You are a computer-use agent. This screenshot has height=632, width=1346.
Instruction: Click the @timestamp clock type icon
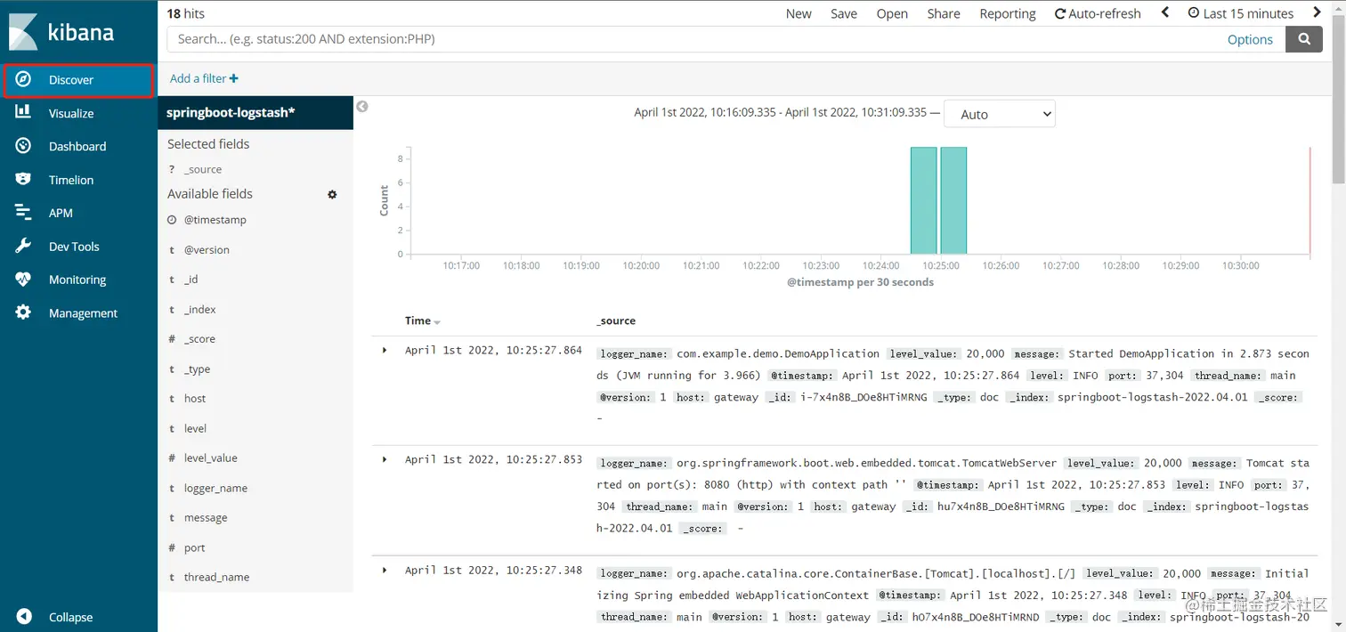pyautogui.click(x=172, y=220)
